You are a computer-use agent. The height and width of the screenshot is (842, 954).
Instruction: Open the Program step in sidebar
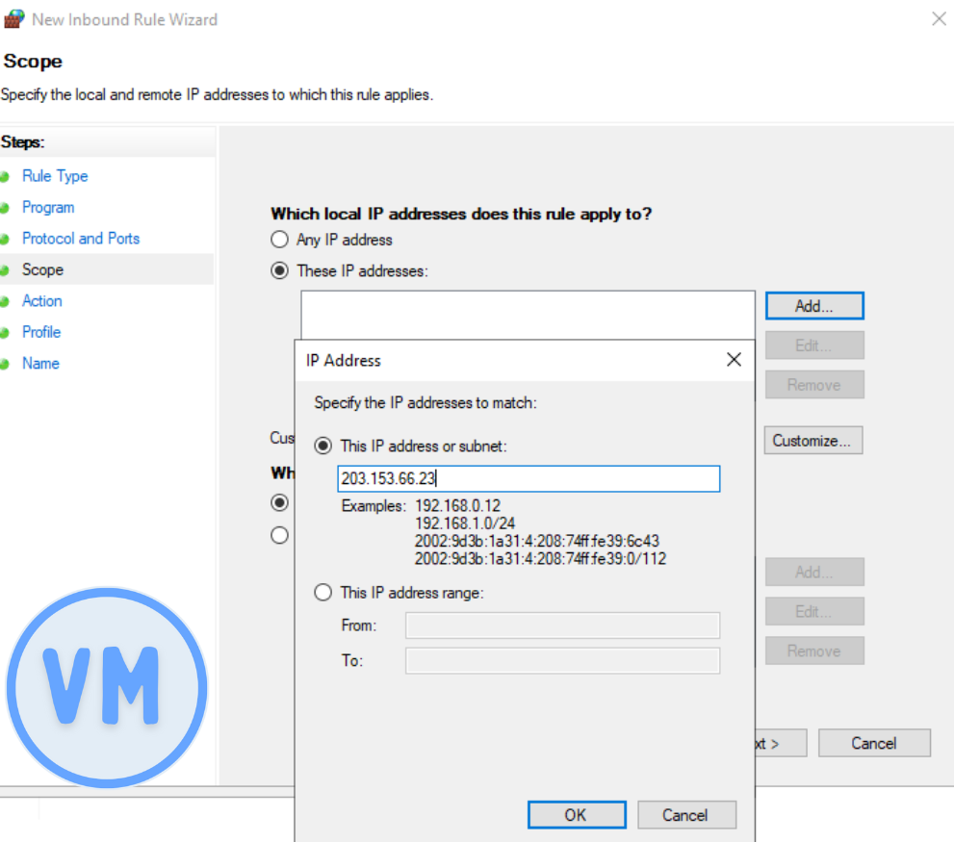point(48,208)
